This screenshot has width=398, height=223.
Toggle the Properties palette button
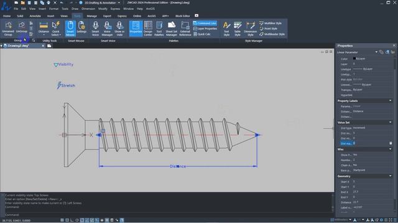(136, 28)
